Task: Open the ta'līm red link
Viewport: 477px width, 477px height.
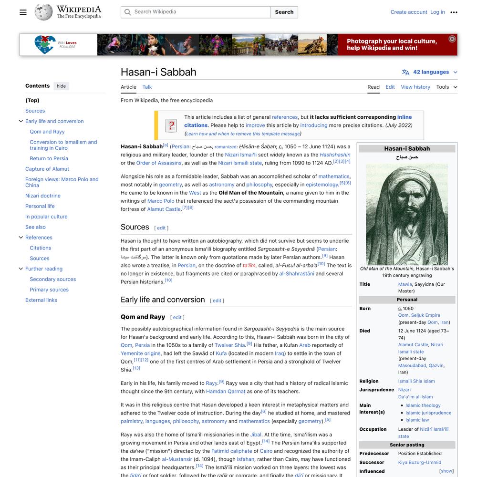Action: [249, 266]
